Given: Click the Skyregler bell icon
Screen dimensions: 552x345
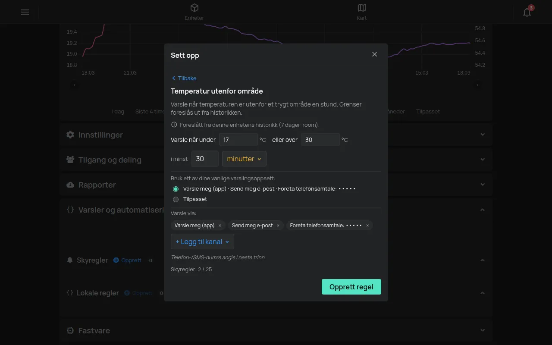Looking at the screenshot, I should coord(70,260).
